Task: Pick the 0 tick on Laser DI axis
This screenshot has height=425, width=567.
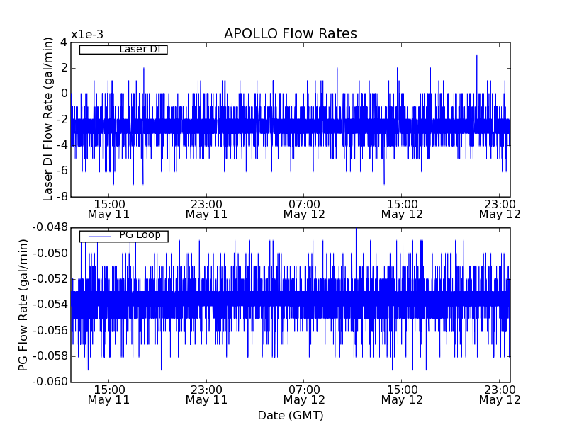Action: click(64, 93)
